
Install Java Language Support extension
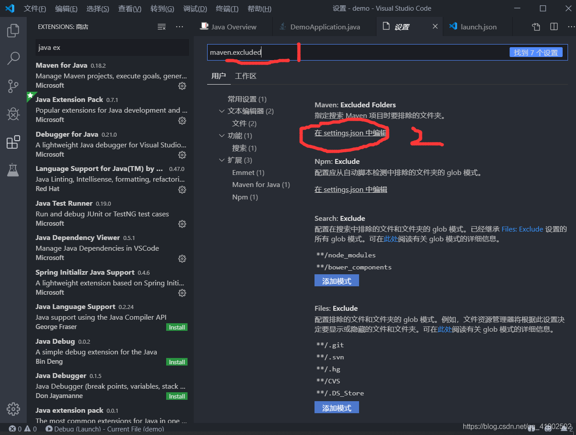point(177,327)
